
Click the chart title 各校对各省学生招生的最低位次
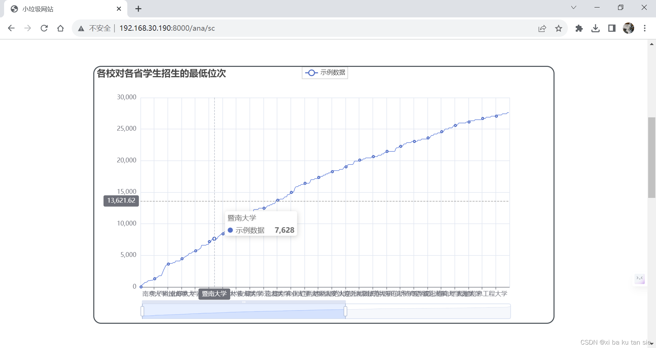(x=161, y=74)
